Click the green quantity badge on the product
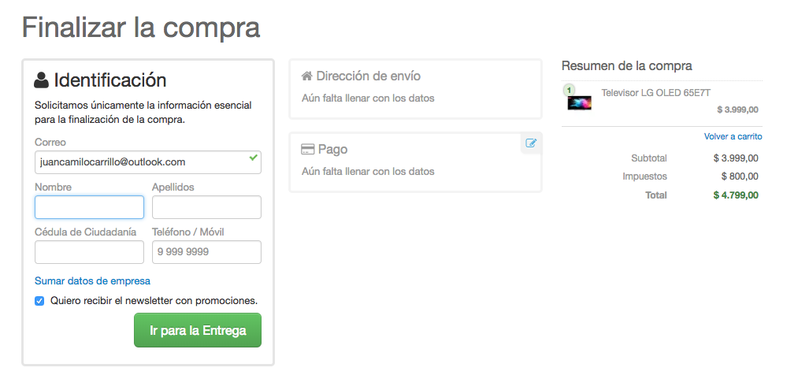The image size is (798, 375). tap(569, 90)
